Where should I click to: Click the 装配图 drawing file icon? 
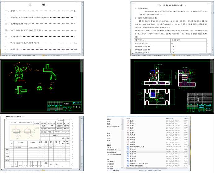pos(128,144)
